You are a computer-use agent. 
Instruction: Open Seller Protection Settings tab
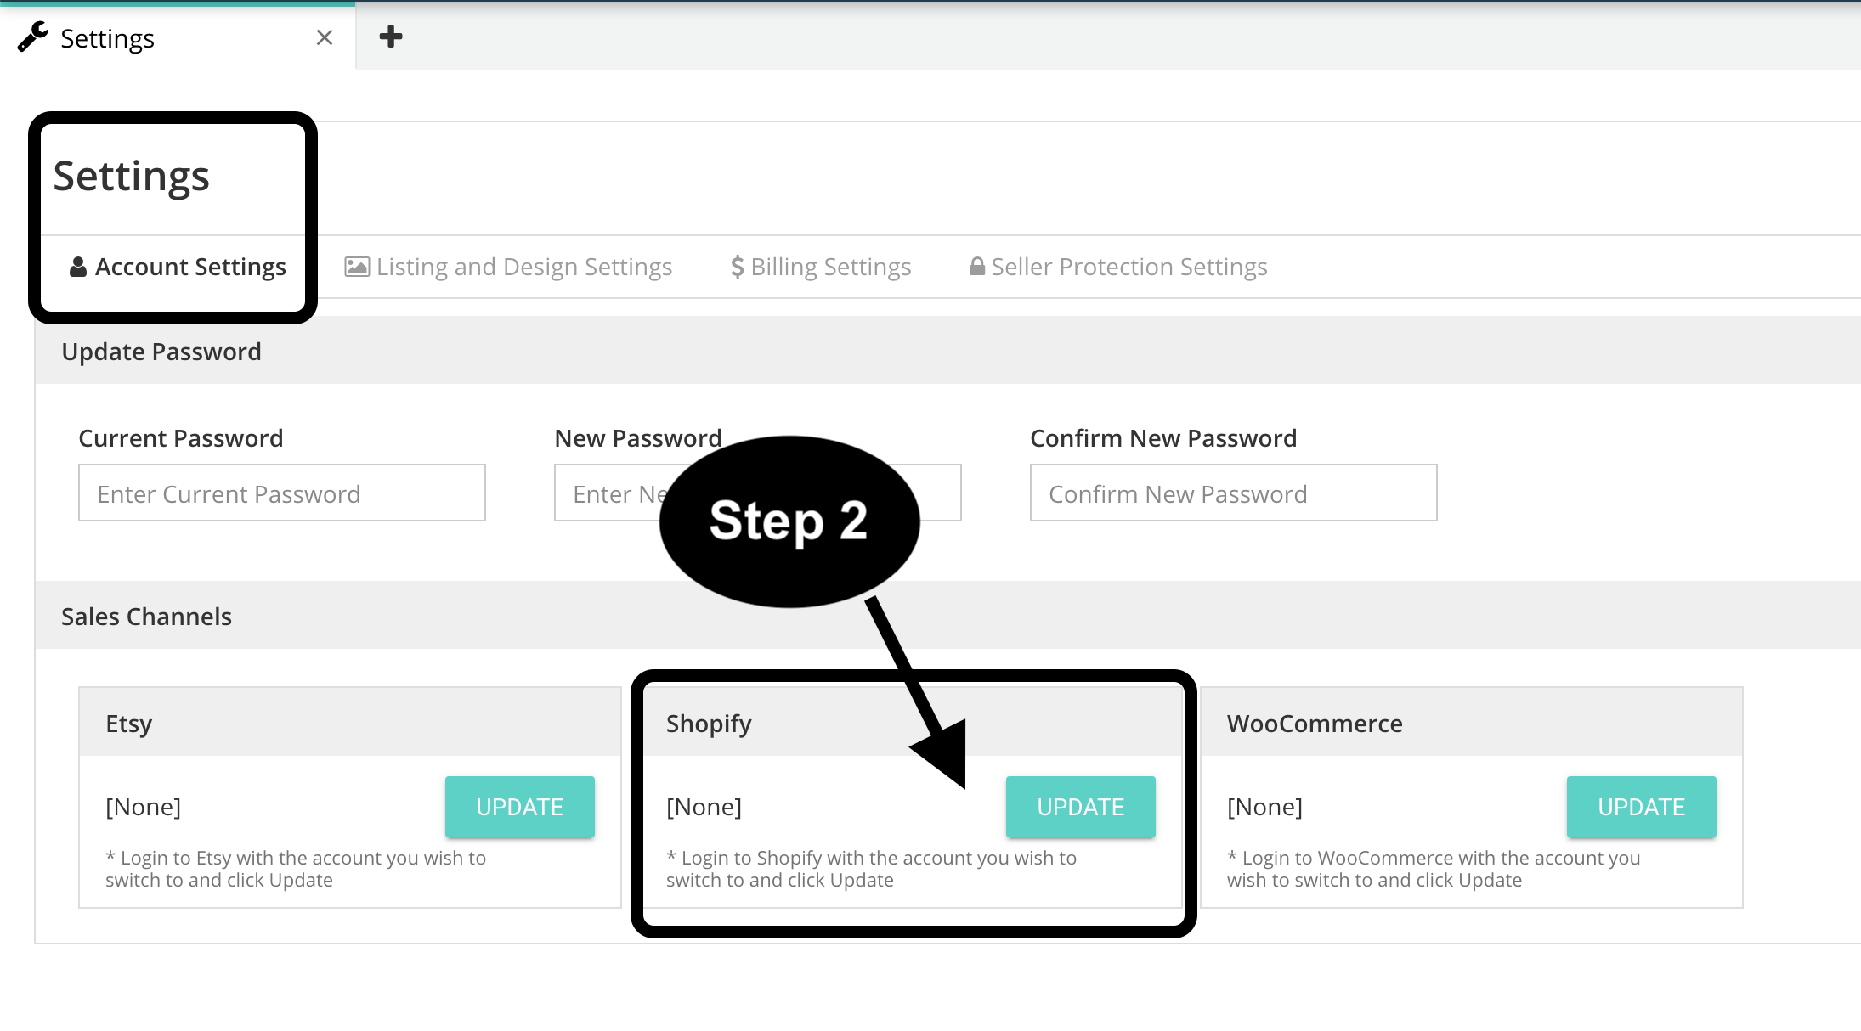point(1128,267)
